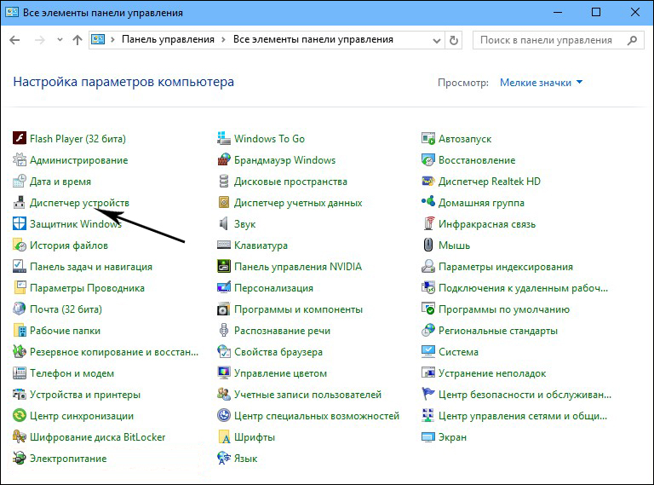Open the Экран display icon
The height and width of the screenshot is (485, 654).
pyautogui.click(x=428, y=436)
